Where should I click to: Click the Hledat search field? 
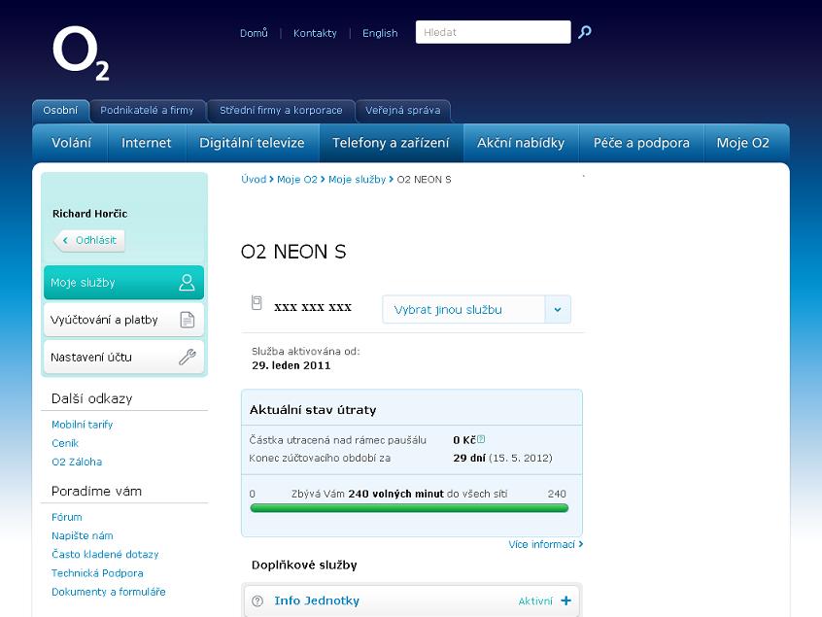[493, 32]
